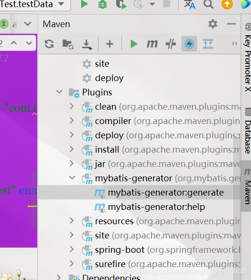This screenshot has width=251, height=280.
Task: Collapse the mybatis-generator plugin
Action: 72,177
